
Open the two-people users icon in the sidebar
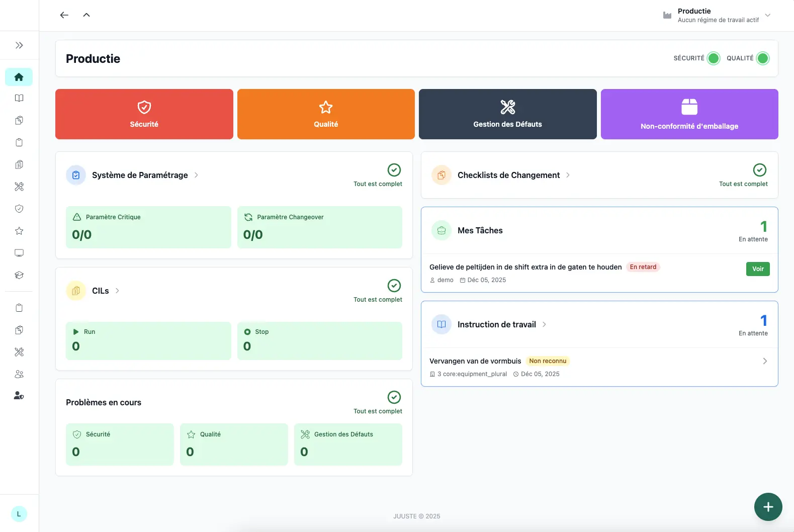(x=19, y=374)
